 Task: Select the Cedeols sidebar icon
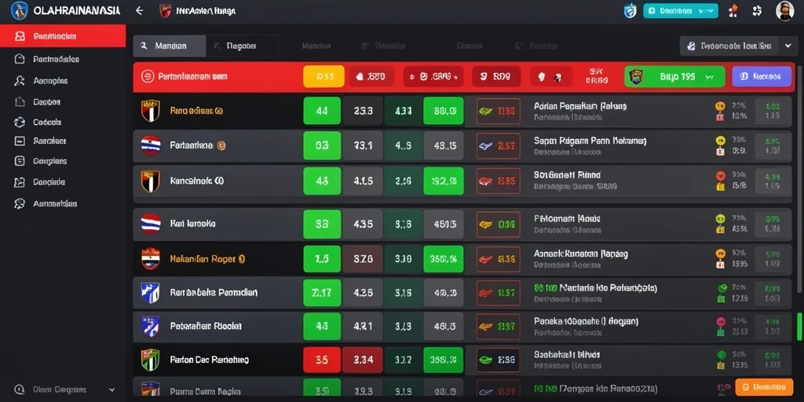click(20, 122)
